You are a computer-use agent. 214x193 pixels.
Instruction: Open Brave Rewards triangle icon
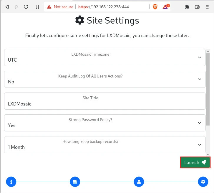[x=165, y=7]
